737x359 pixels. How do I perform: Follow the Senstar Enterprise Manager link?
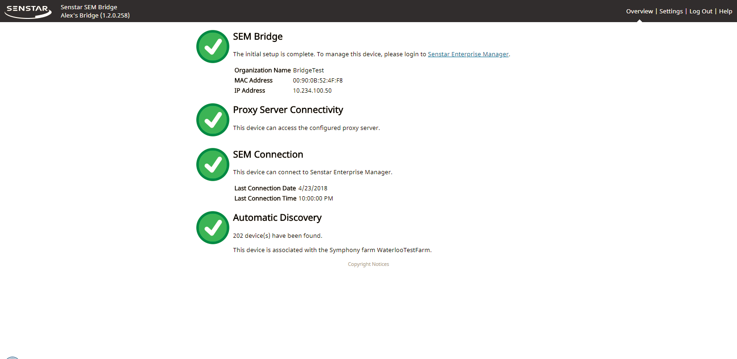tap(468, 54)
